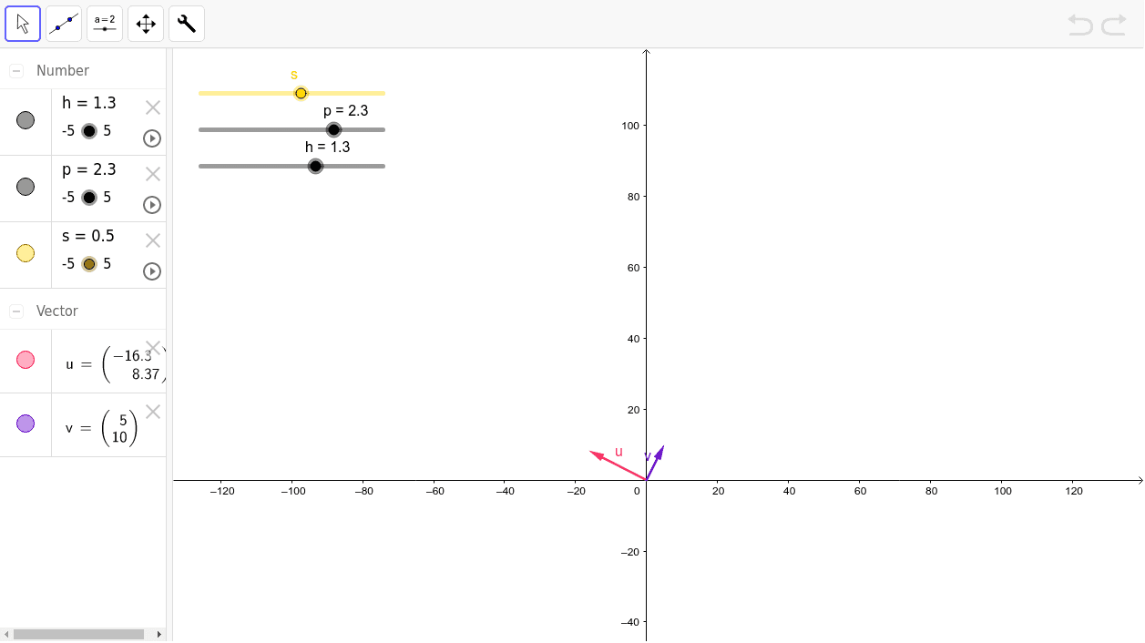Click the 120 label on the x-axis
This screenshot has height=643, width=1145.
pyautogui.click(x=1074, y=492)
